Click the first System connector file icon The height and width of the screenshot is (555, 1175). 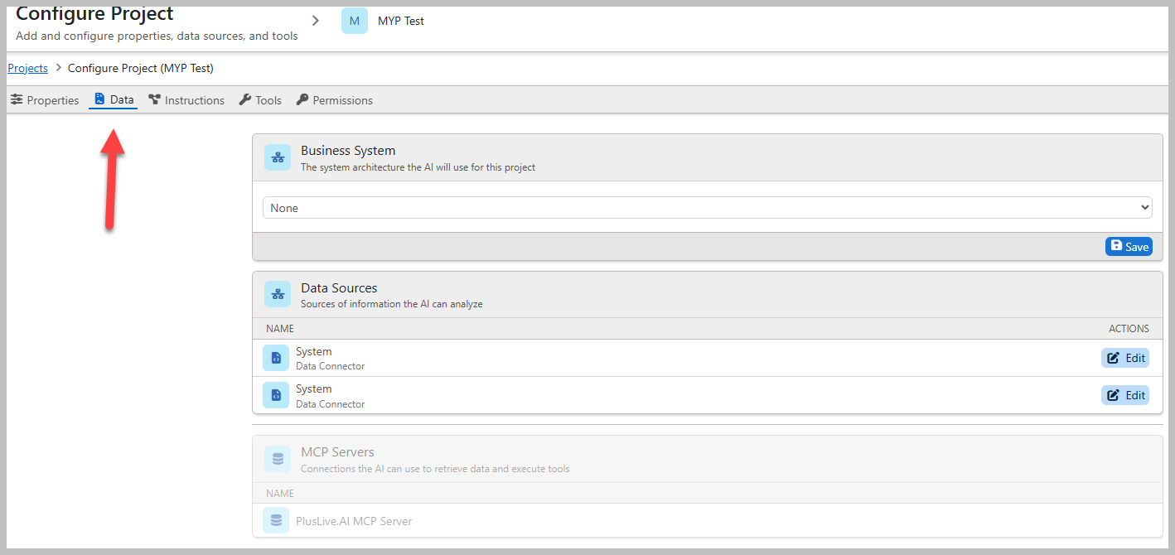coord(276,358)
